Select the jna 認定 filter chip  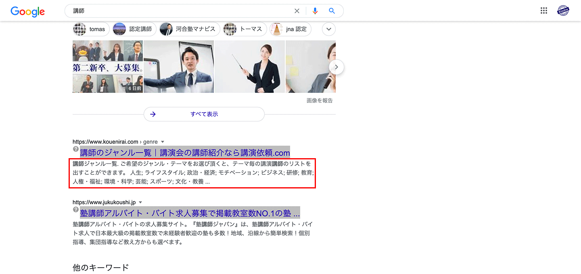coord(290,29)
